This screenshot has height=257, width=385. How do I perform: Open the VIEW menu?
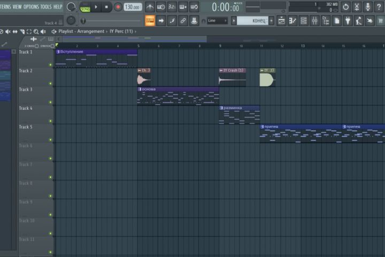point(17,6)
